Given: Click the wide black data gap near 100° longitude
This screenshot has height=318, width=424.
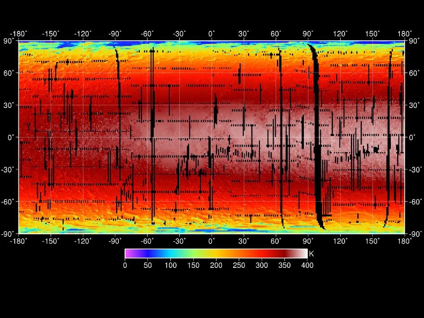Looking at the screenshot, I should [317, 134].
